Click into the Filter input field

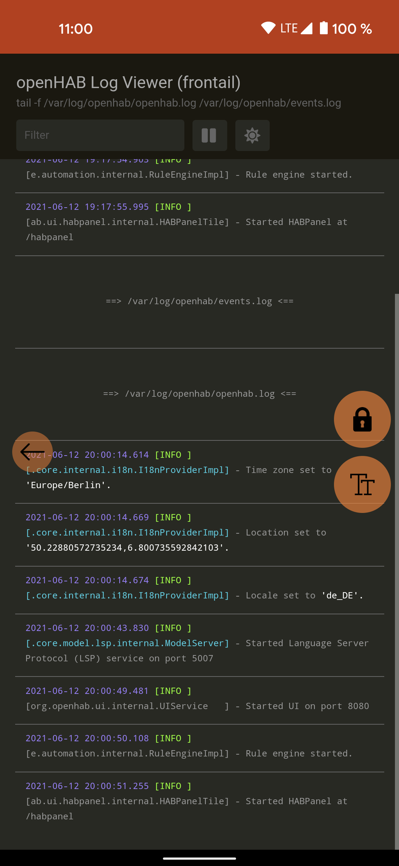click(100, 135)
